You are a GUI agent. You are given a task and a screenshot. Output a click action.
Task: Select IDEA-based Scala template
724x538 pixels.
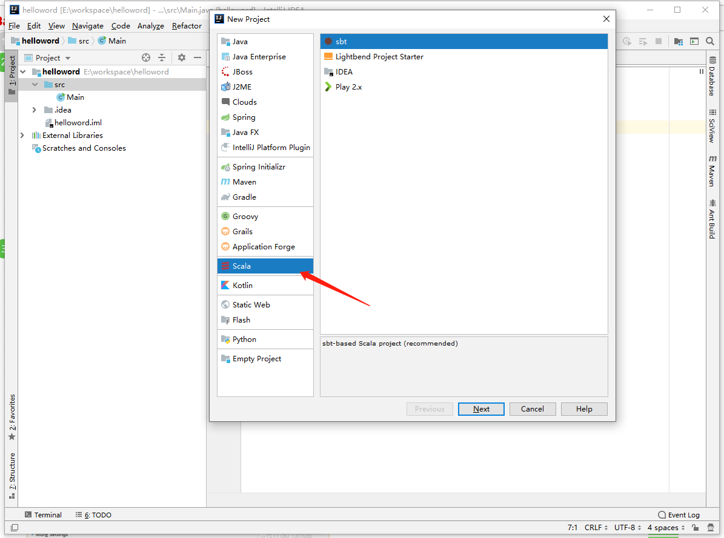463,72
